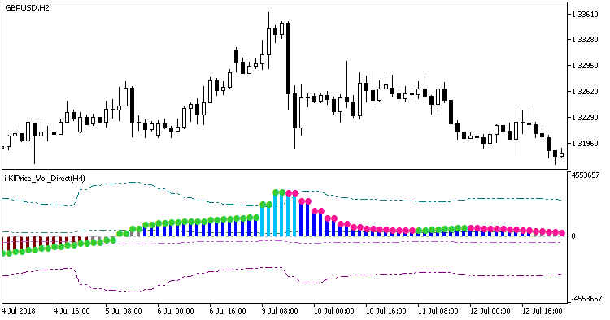
Task: Select the 9 Jul 08:00 time label
Action: [x=280, y=311]
